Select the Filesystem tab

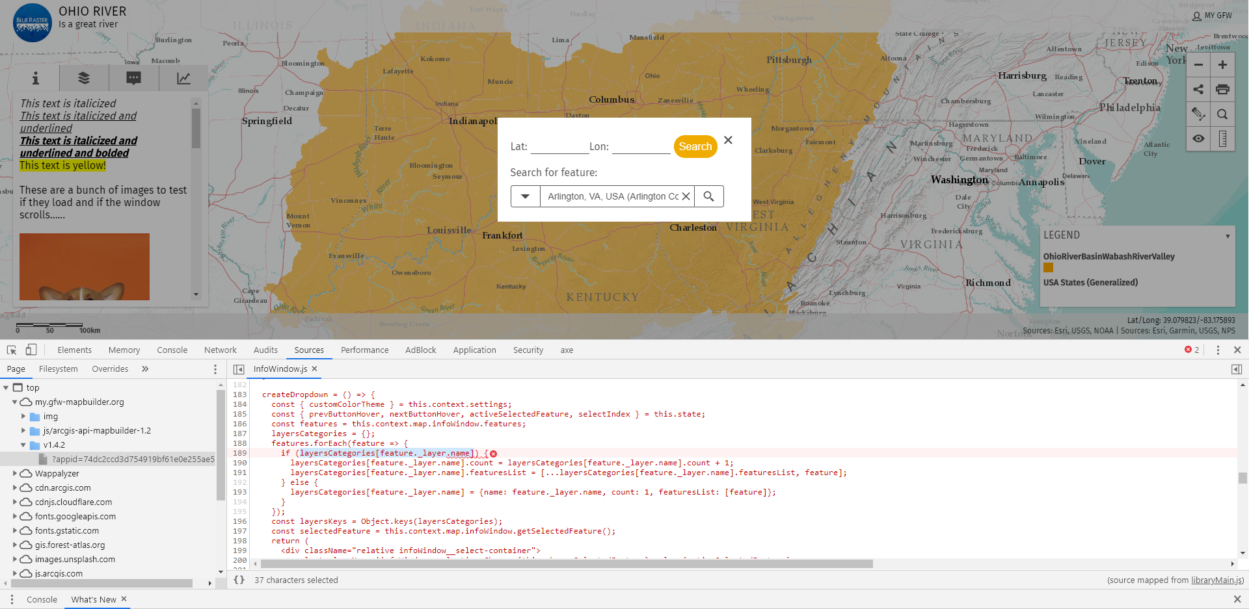58,369
